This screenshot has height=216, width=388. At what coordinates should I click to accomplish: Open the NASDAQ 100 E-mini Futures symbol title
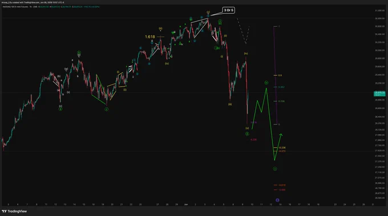tap(15, 7)
